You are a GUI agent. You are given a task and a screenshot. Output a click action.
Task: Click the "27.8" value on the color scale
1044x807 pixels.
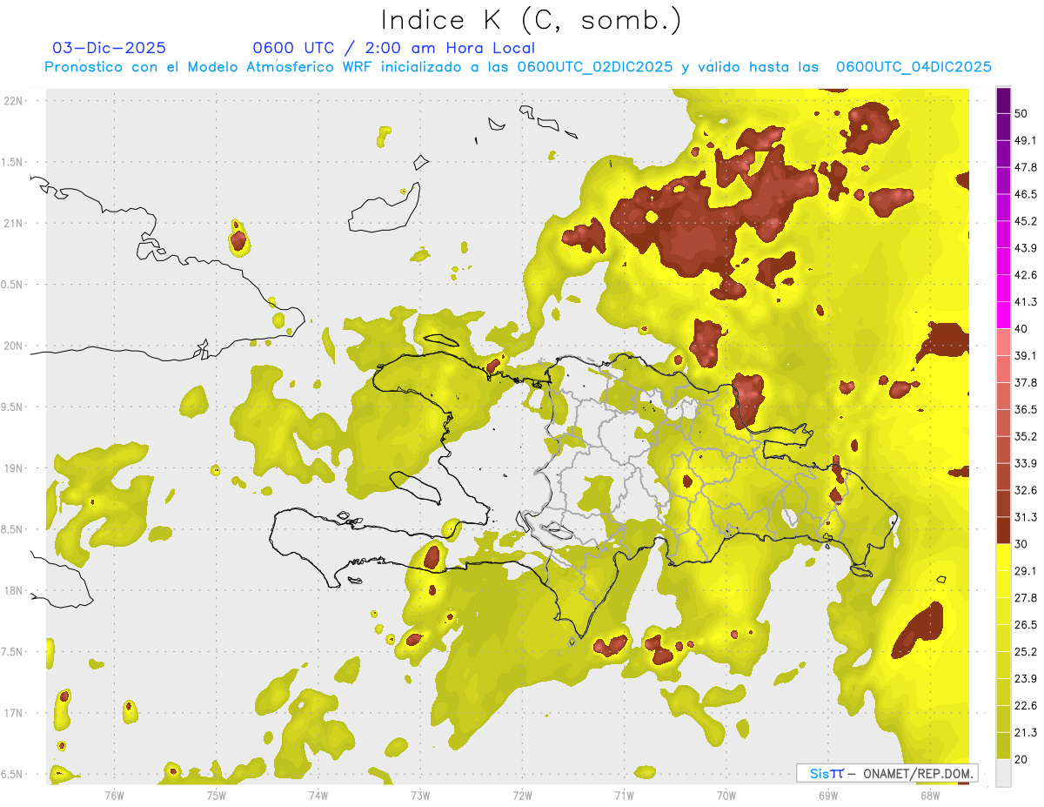[x=1026, y=598]
